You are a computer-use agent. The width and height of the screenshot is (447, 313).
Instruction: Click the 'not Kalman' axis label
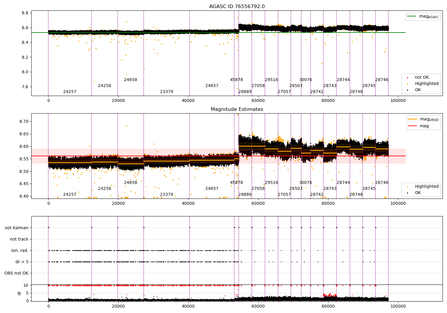[x=17, y=228]
